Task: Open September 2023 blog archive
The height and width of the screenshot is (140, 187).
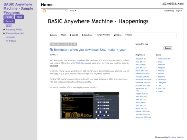Action: (142, 88)
